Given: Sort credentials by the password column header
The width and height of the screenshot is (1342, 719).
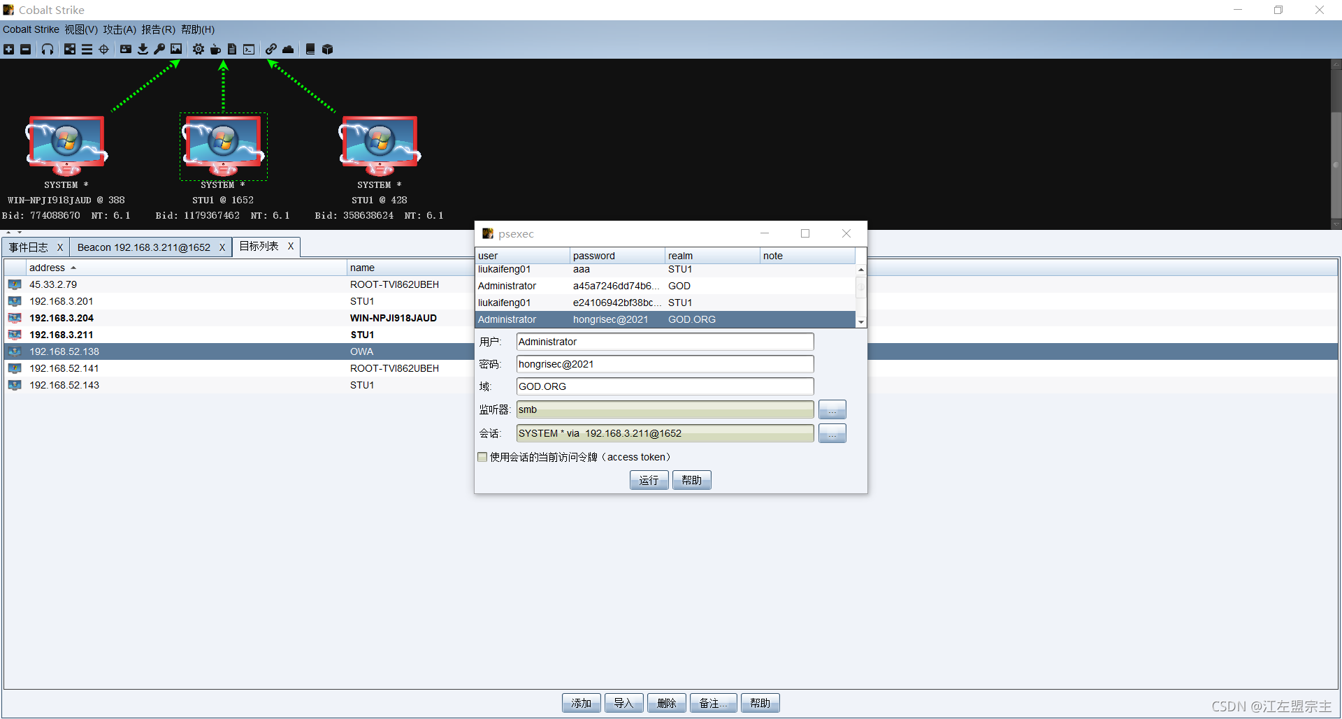Looking at the screenshot, I should pos(617,256).
